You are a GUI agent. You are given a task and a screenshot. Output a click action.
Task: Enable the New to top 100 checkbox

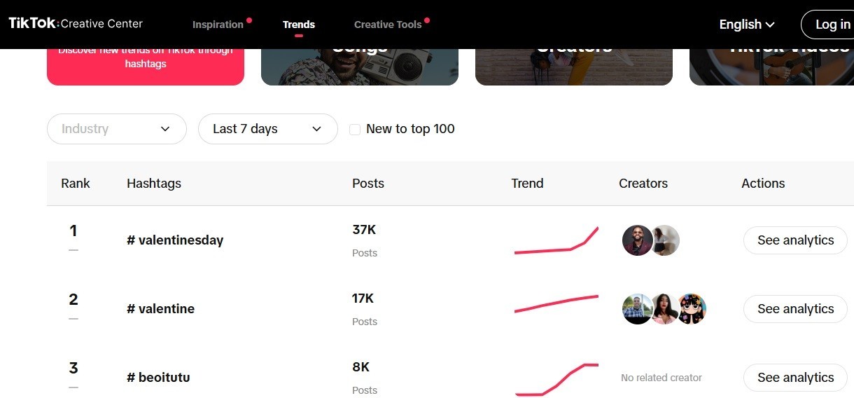point(355,130)
